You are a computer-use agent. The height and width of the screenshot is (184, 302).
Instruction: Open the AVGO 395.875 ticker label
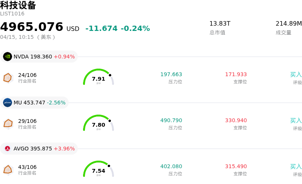(33, 149)
